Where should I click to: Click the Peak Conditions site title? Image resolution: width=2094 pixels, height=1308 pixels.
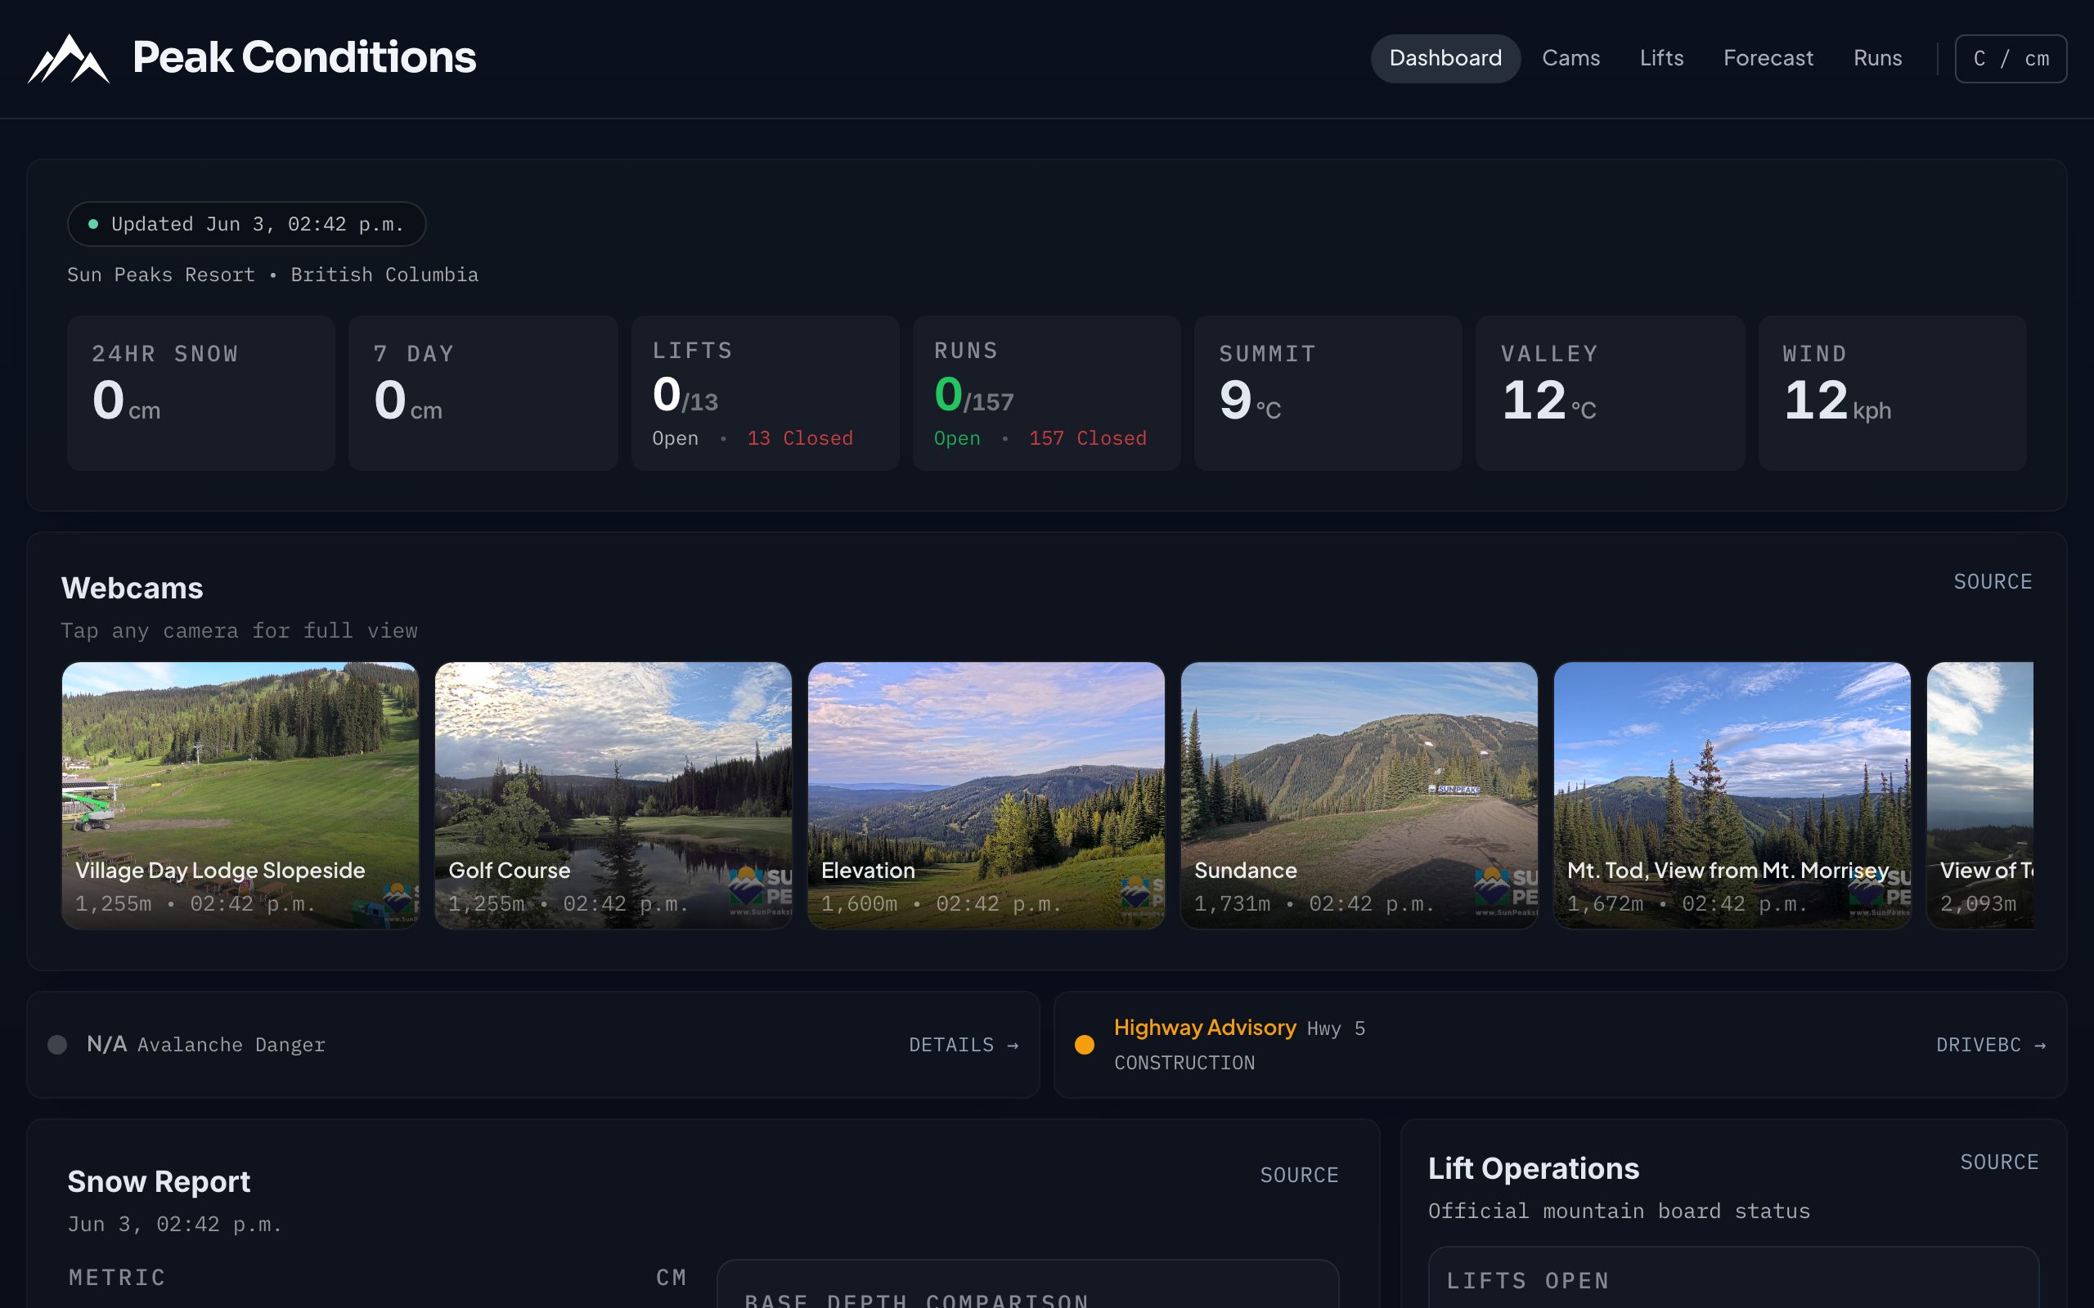click(303, 57)
